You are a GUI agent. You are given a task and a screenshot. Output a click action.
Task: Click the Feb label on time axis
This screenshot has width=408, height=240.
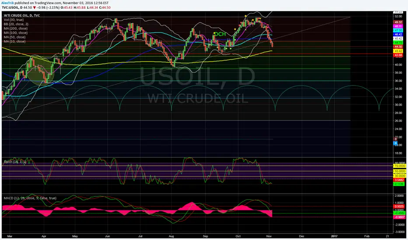(x=367, y=236)
